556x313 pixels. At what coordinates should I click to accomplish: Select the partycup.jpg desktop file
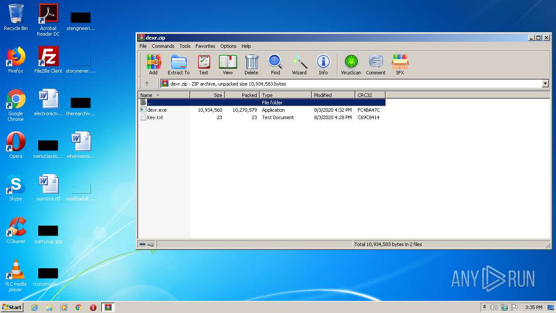tap(48, 234)
